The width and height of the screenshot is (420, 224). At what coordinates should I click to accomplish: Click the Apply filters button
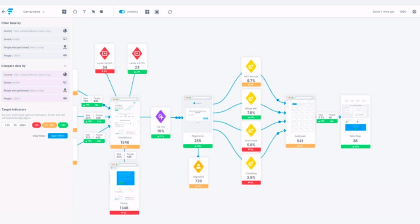point(57,136)
